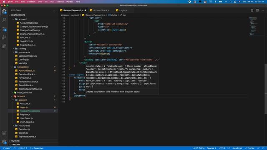Synchronize changes icon in status bar

pos(15,148)
